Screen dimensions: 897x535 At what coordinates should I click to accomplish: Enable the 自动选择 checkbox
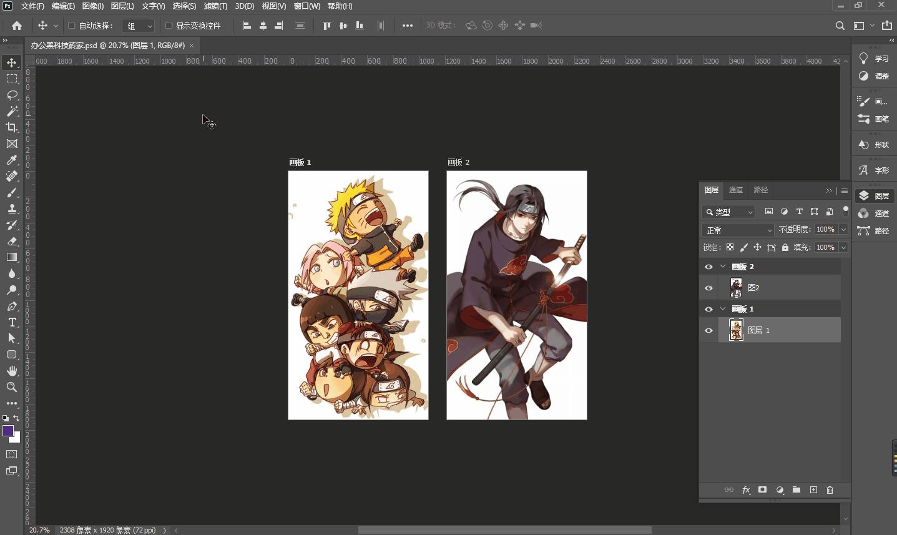(71, 26)
